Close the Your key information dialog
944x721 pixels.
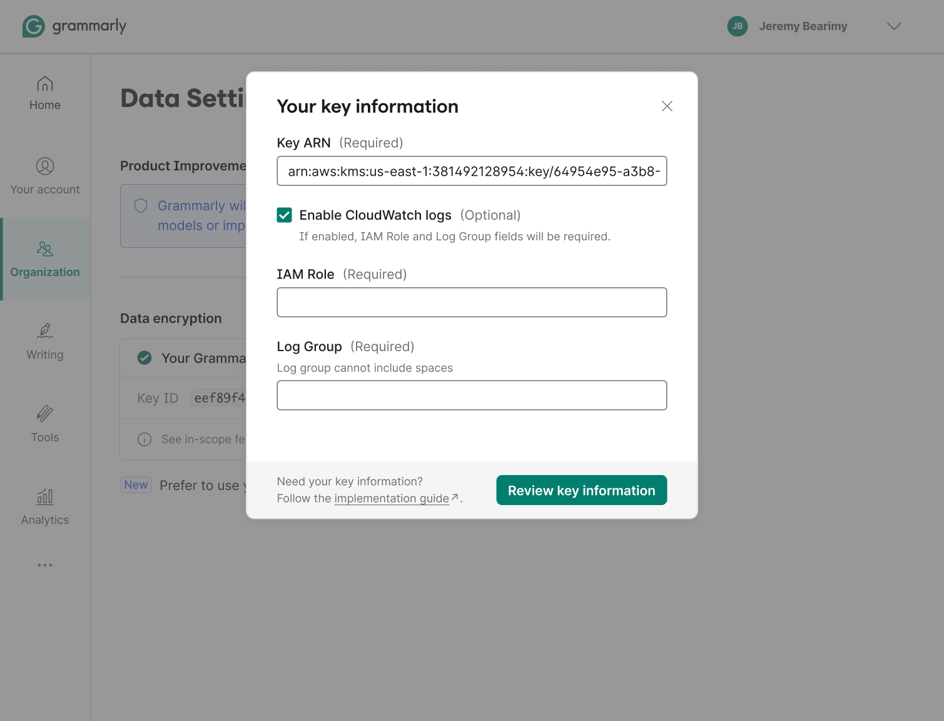click(x=667, y=106)
